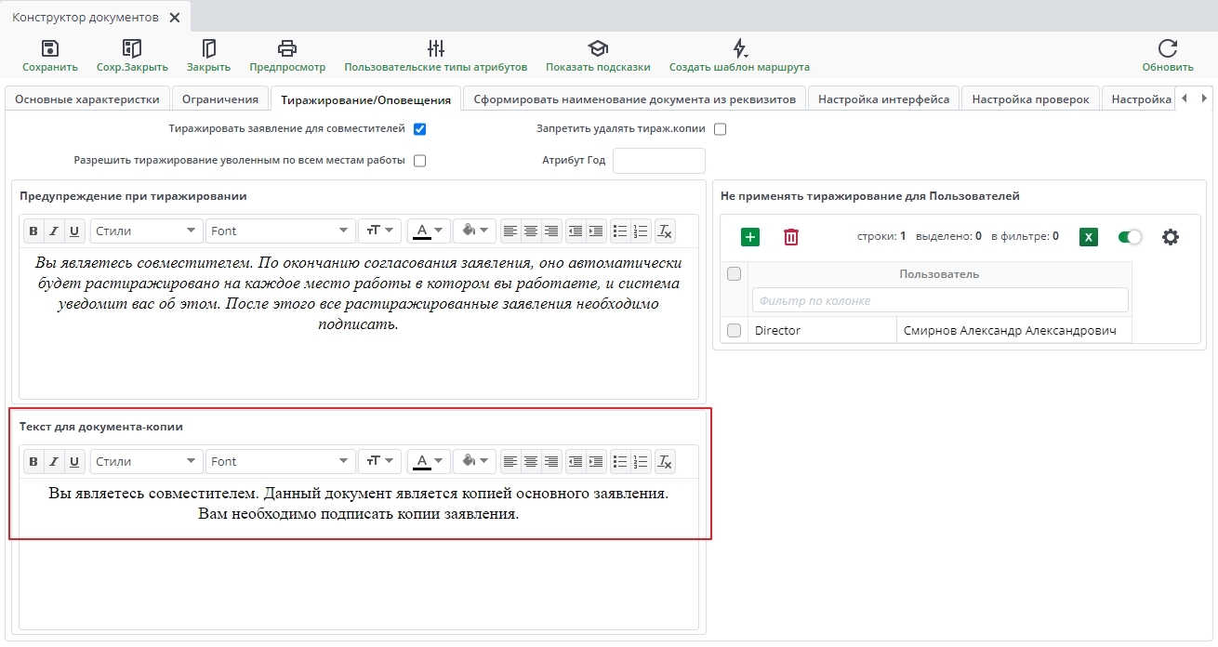Click Создать шаблон маршрута icon
Screen dimensions: 1218x647
739,49
